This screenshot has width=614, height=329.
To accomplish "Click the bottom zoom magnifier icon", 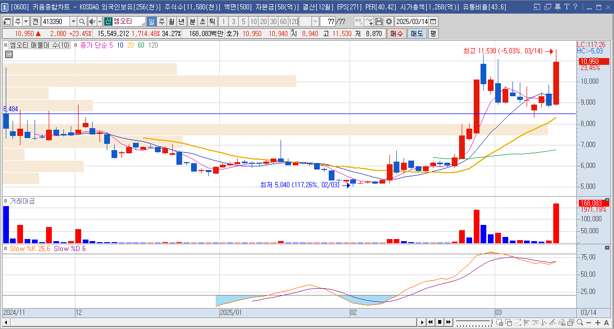I will pyautogui.click(x=580, y=322).
